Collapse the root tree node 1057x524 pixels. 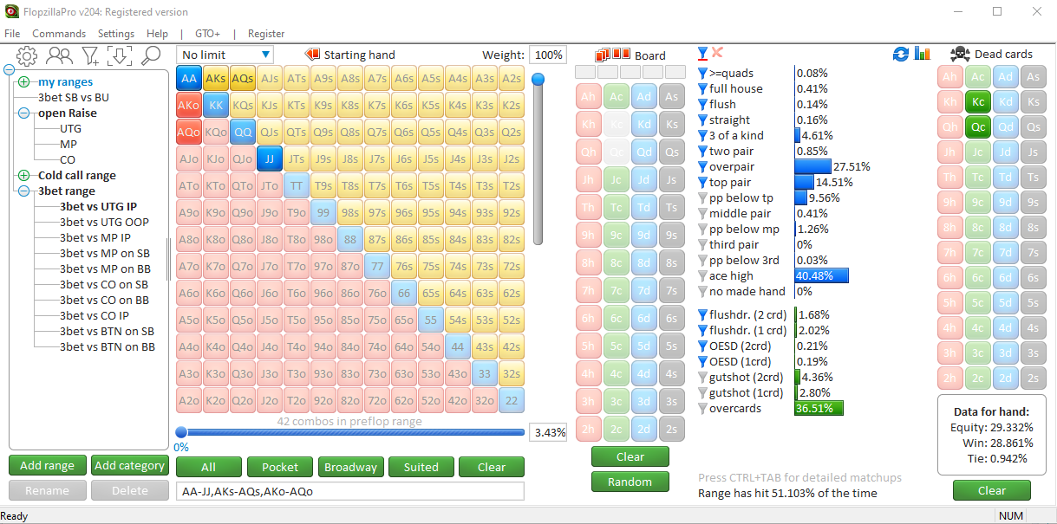[9, 69]
